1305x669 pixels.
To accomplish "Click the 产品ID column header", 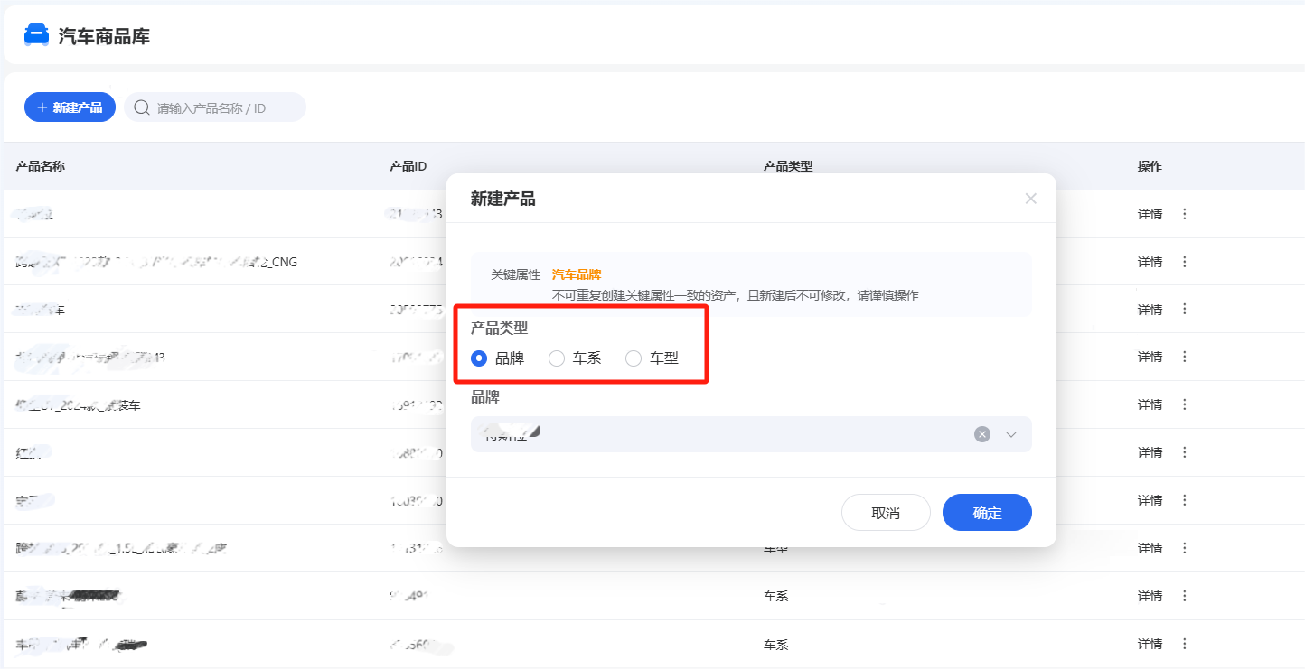I will coord(408,166).
